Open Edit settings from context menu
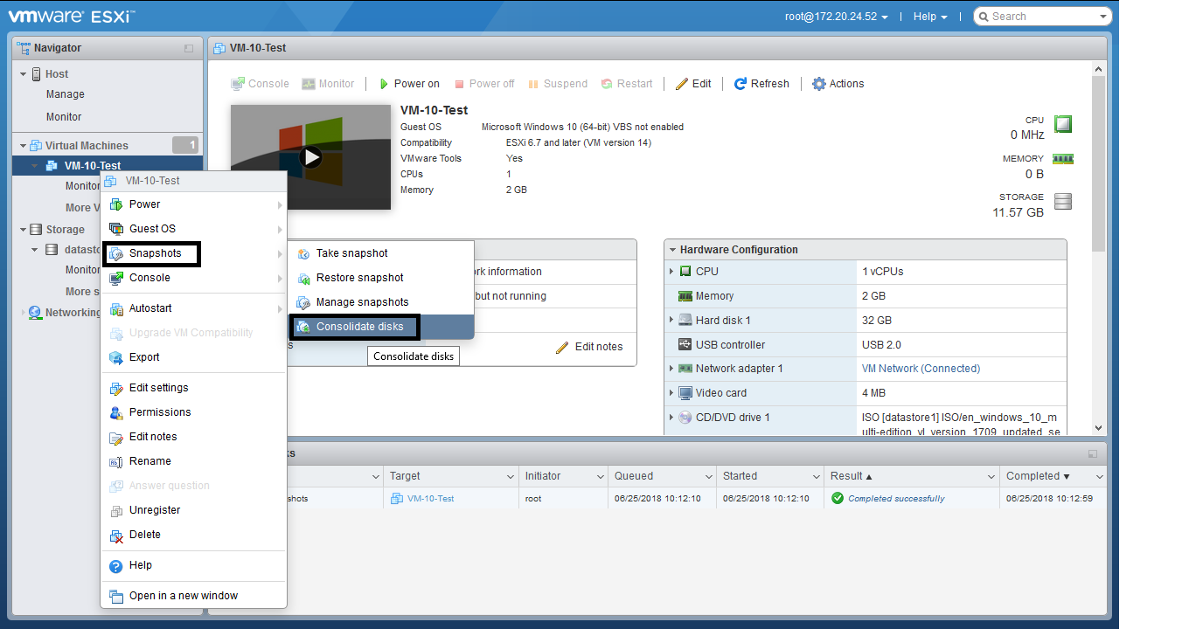The width and height of the screenshot is (1189, 629). 158,388
